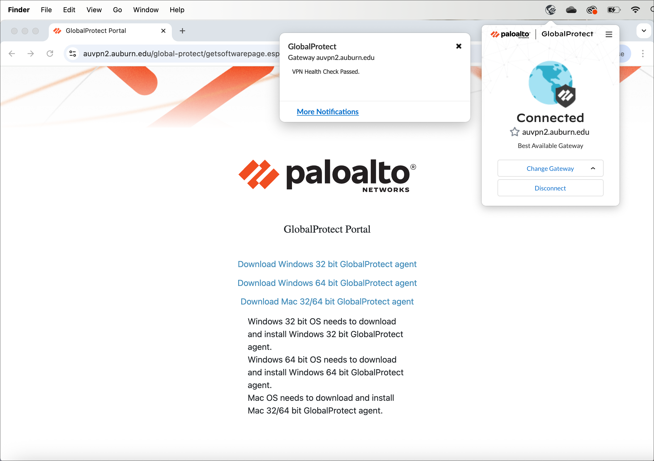Download Windows 64 bit GlobalProtect agent
This screenshot has width=654, height=461.
[327, 283]
